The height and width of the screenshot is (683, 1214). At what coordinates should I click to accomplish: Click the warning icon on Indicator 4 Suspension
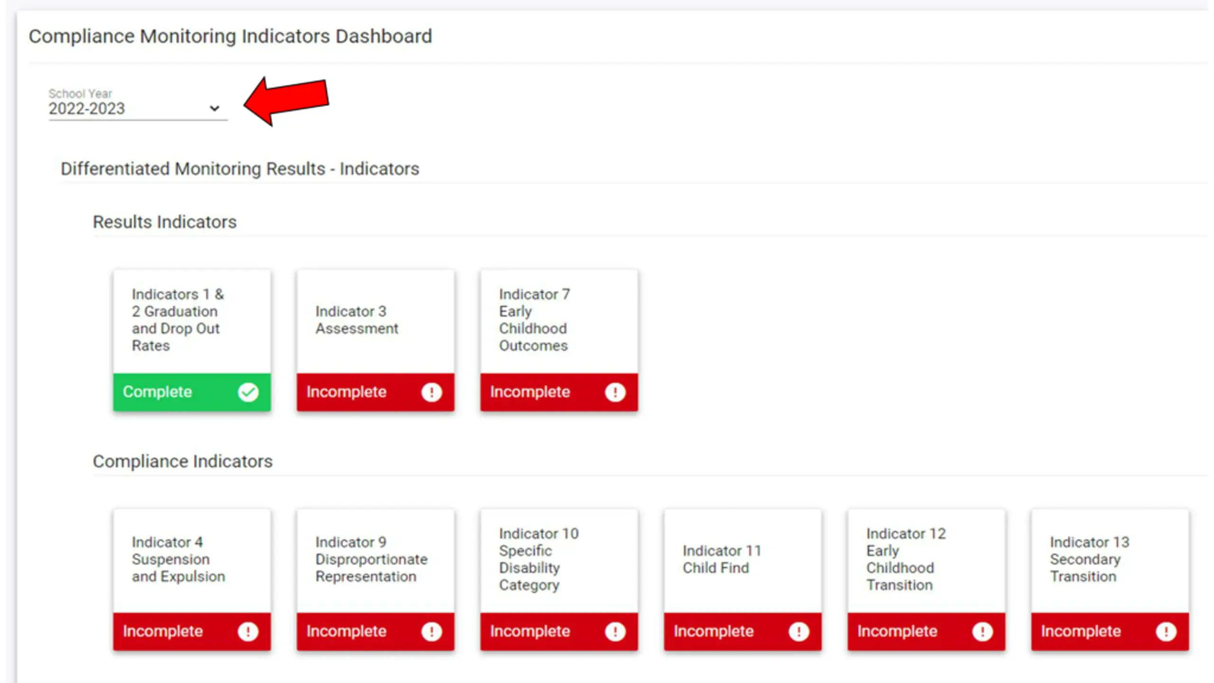pos(248,631)
